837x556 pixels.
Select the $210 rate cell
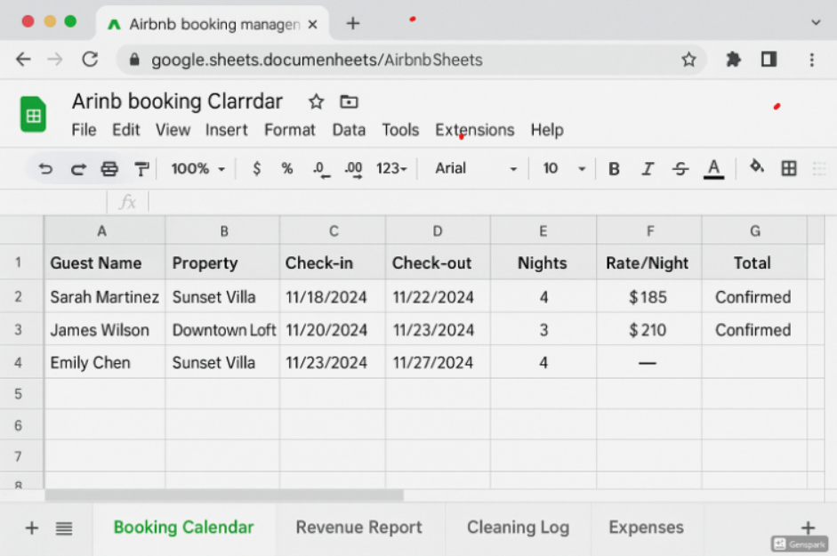tap(648, 330)
